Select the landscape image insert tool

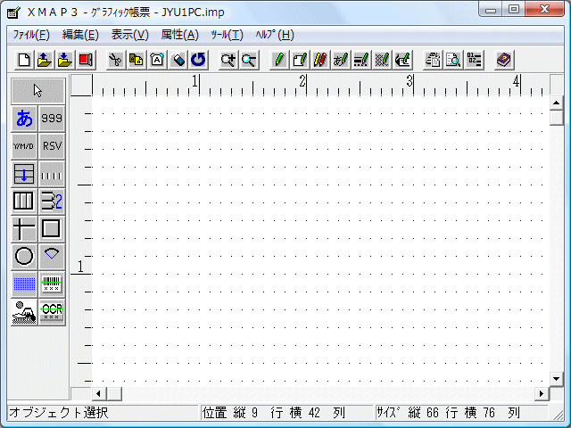[24, 312]
